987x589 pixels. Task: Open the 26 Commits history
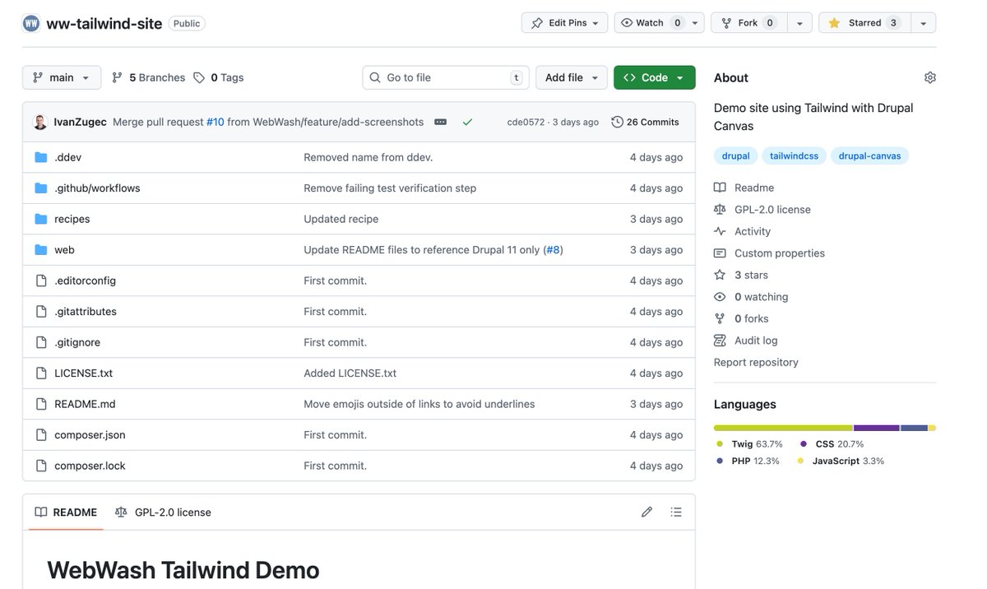click(646, 122)
